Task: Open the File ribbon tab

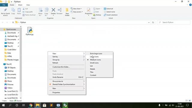Action: 4,5
